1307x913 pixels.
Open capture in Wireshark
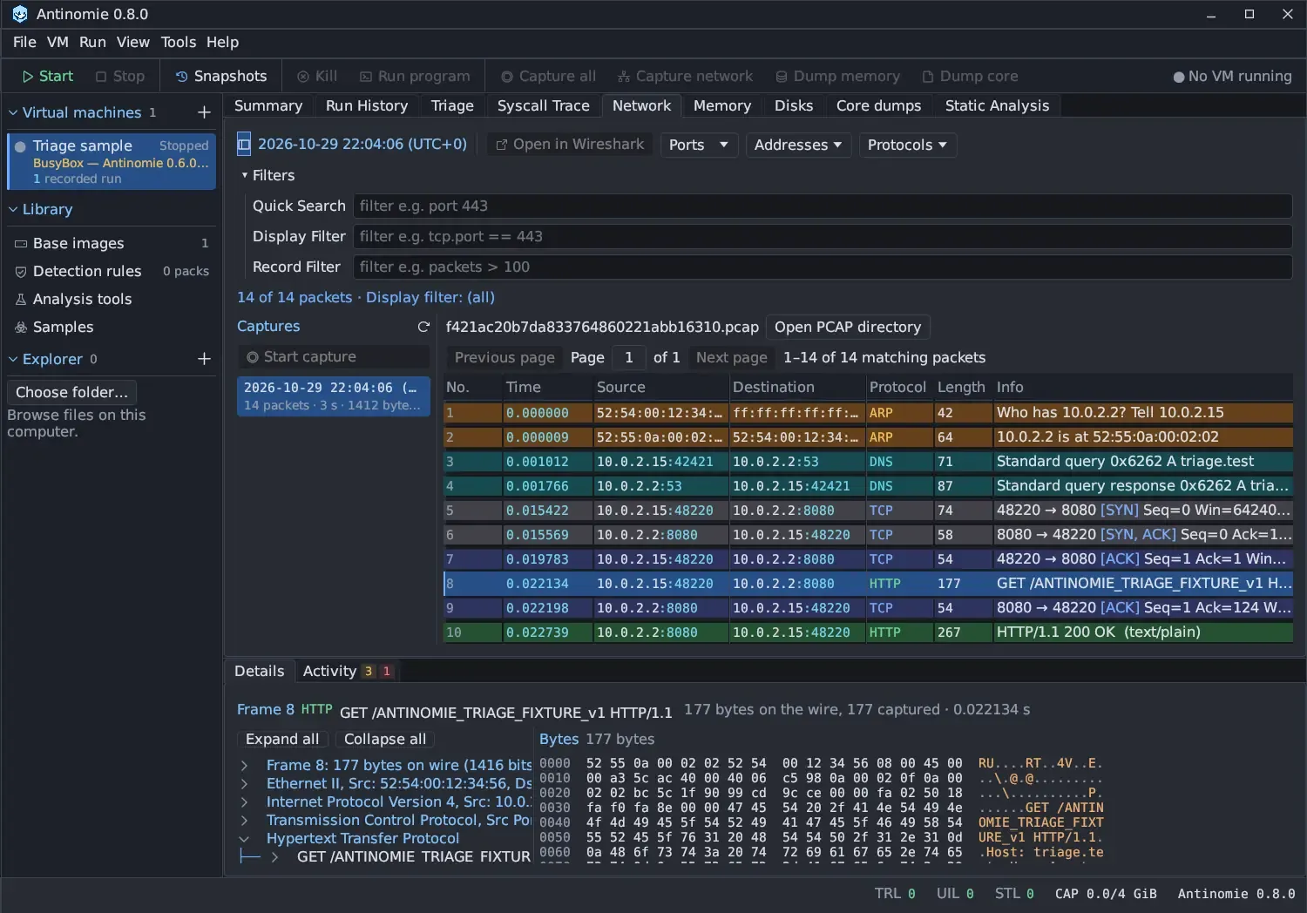coord(570,145)
